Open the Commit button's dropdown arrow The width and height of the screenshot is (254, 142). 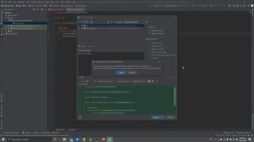click(x=163, y=118)
